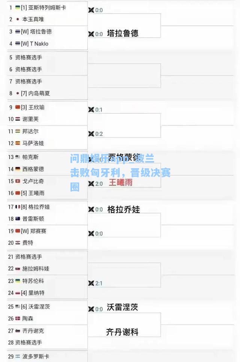Select player 波多罗斯卡 in row 29
The image size is (240, 362).
coord(36,356)
